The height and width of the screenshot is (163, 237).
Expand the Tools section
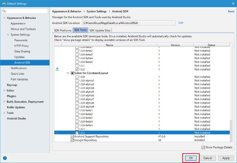pyautogui.click(x=4, y=113)
